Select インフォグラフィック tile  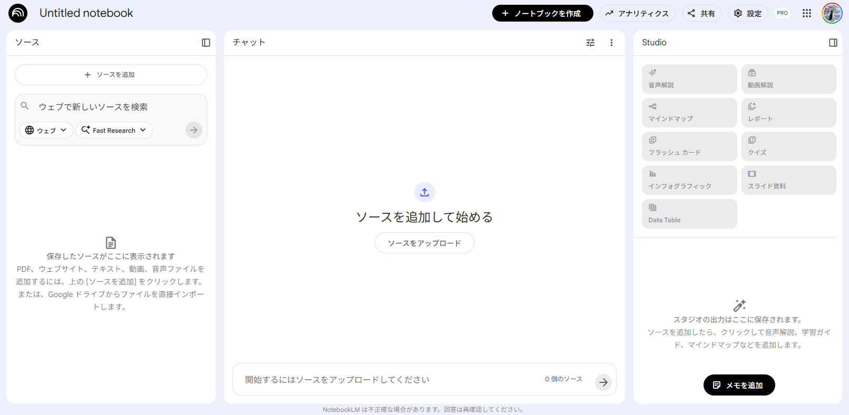(x=689, y=180)
